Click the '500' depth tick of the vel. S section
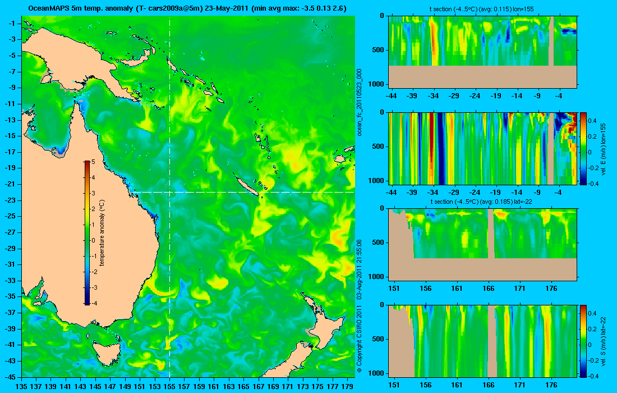 [378, 339]
